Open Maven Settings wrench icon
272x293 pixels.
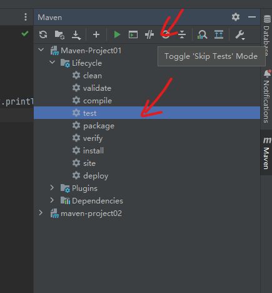tap(240, 35)
